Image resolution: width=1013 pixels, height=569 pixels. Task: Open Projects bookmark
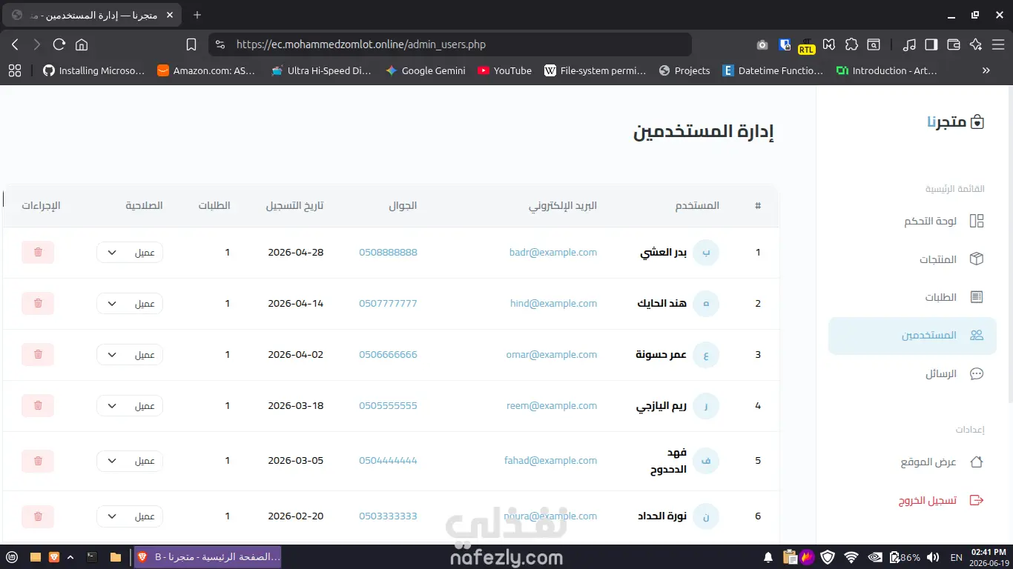[684, 71]
